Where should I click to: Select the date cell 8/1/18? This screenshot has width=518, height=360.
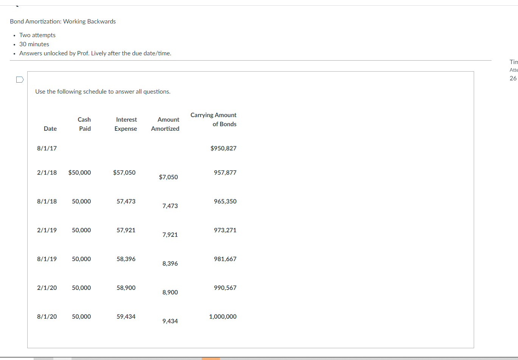(47, 202)
